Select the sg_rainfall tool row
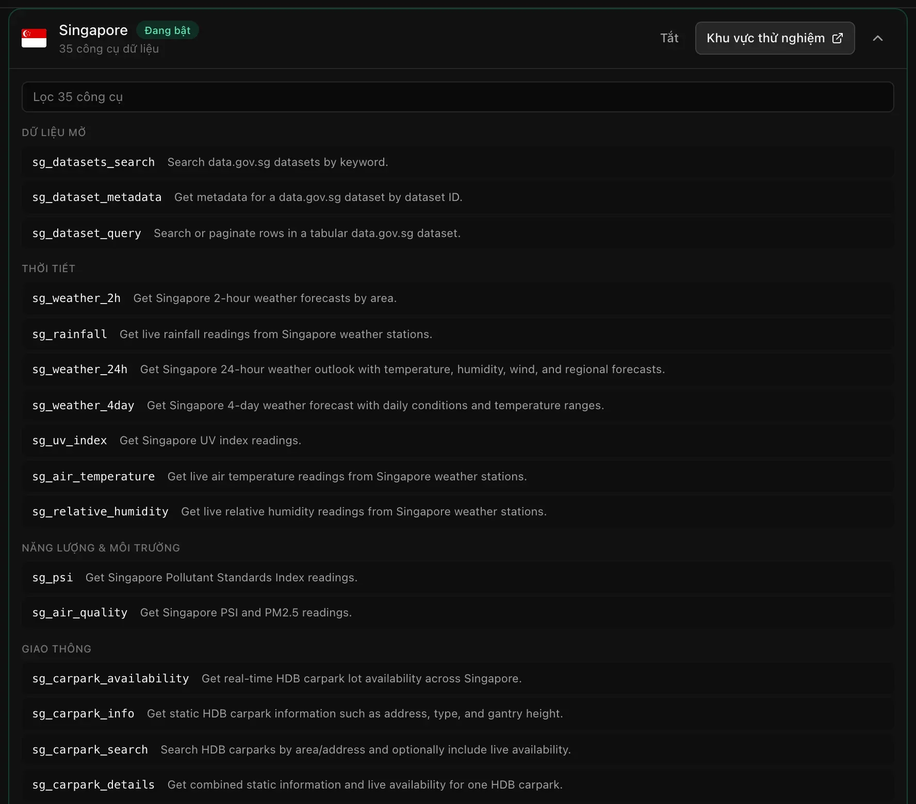Image resolution: width=916 pixels, height=804 pixels. (x=457, y=334)
